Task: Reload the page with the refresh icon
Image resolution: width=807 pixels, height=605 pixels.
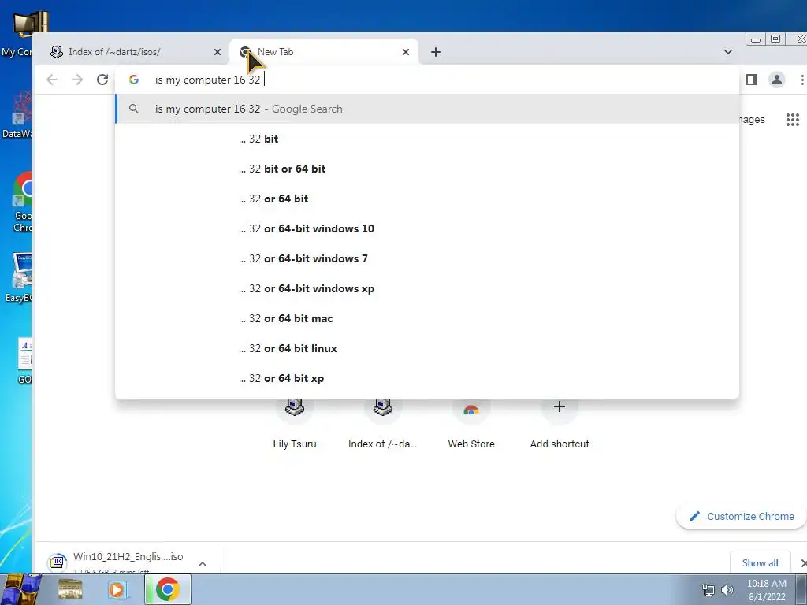Action: 102,80
